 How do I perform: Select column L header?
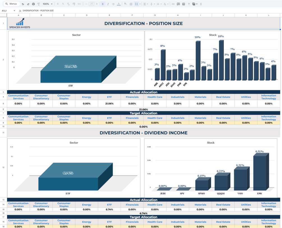269,15
